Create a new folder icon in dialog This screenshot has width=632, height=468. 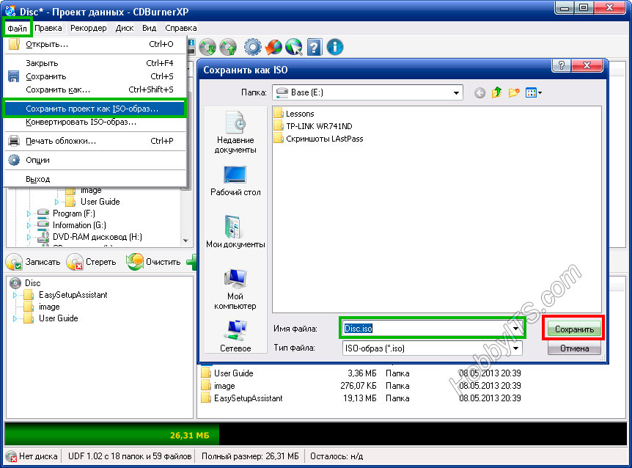click(514, 92)
